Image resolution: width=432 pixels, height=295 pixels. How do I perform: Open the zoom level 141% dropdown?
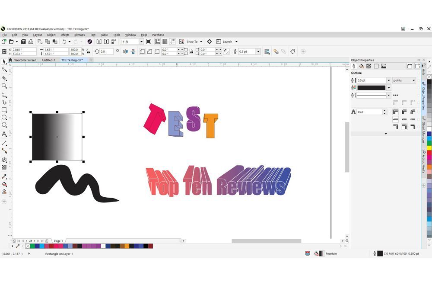click(x=141, y=41)
